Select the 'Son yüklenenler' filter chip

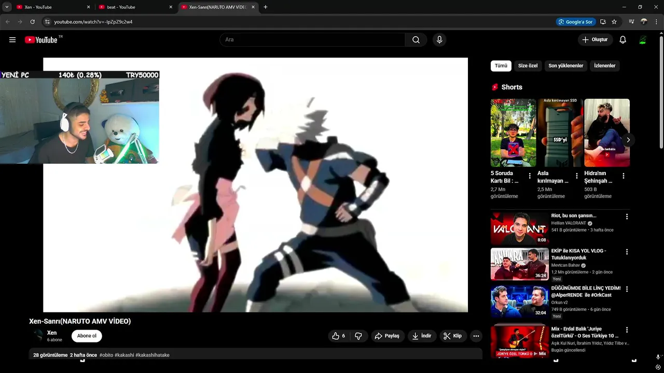tap(566, 66)
